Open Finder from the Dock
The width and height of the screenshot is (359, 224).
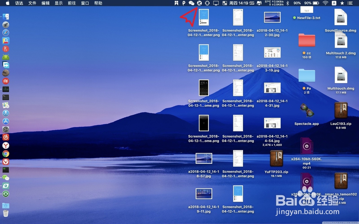[x=6, y=16]
